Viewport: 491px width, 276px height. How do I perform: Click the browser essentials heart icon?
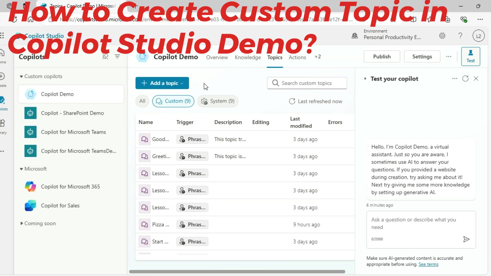click(464, 19)
